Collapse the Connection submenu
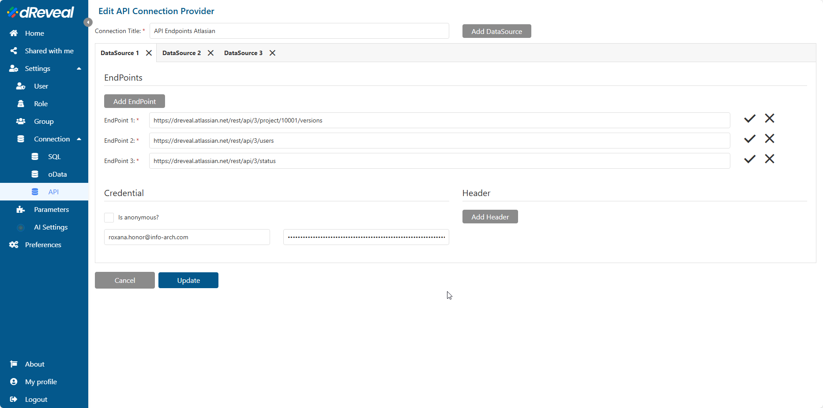This screenshot has height=408, width=823. (x=79, y=139)
